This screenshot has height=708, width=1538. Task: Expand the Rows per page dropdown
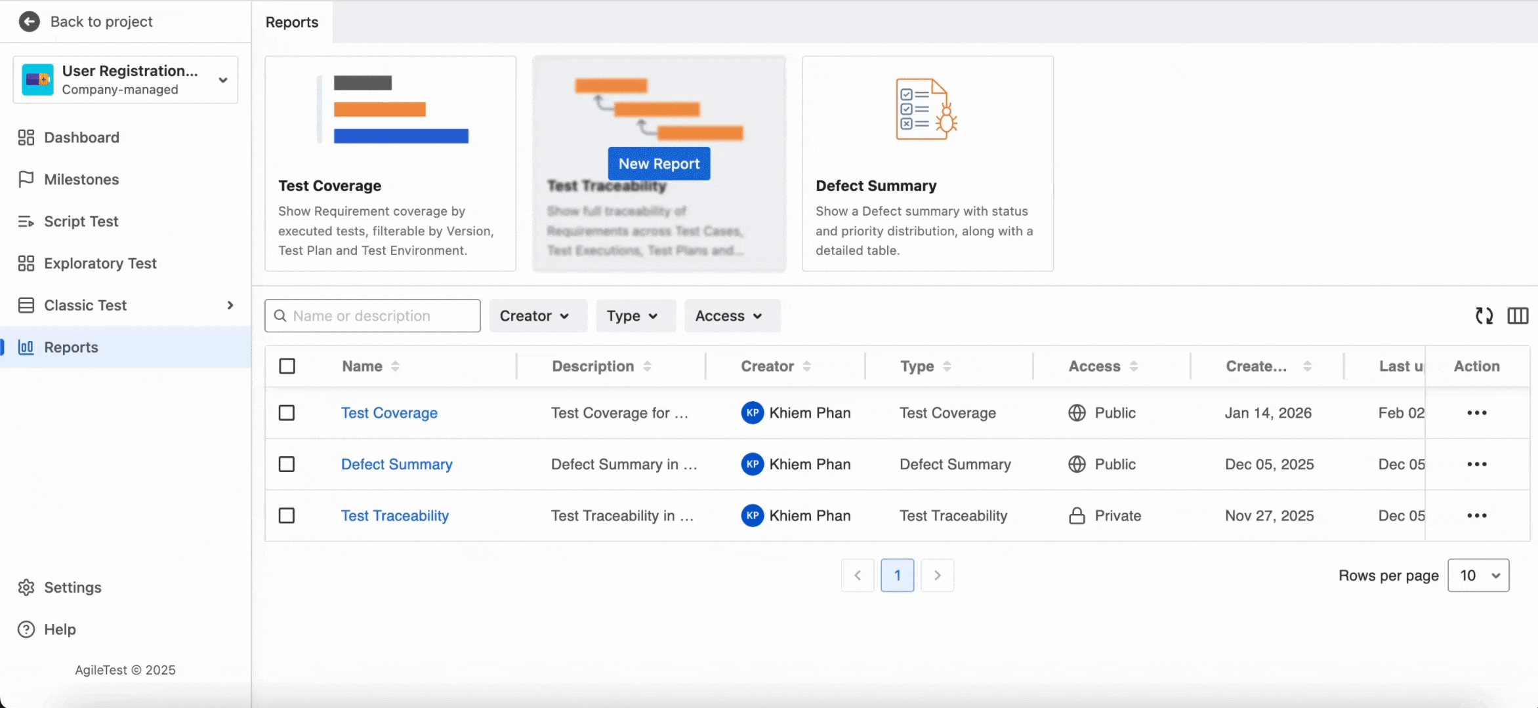[1478, 576]
